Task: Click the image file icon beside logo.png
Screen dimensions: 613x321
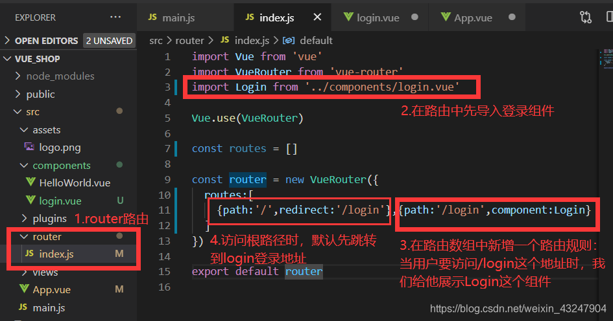Action: [x=29, y=147]
